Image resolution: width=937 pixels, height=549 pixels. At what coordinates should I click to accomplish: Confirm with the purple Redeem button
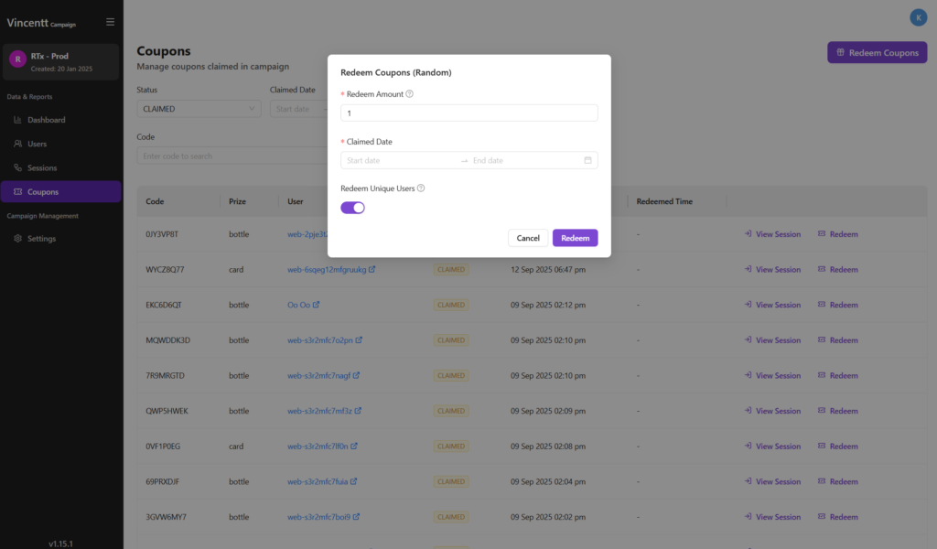coord(575,238)
